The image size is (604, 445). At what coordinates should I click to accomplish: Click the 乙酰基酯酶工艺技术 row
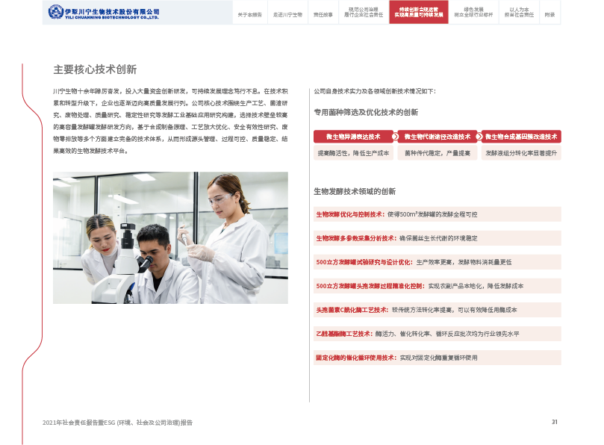click(x=437, y=334)
